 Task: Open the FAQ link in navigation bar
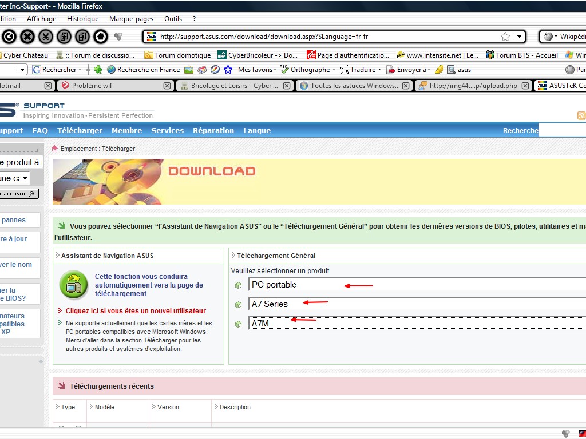pos(40,131)
